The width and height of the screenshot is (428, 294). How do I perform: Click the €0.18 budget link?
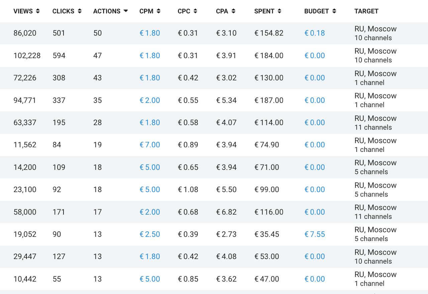tap(314, 33)
